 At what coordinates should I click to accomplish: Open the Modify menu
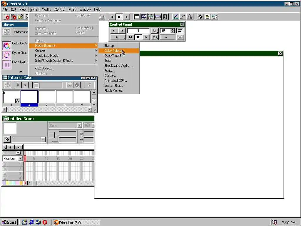tap(46, 9)
